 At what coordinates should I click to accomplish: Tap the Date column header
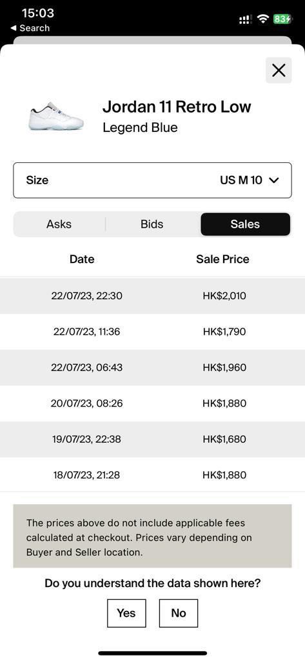tap(82, 259)
